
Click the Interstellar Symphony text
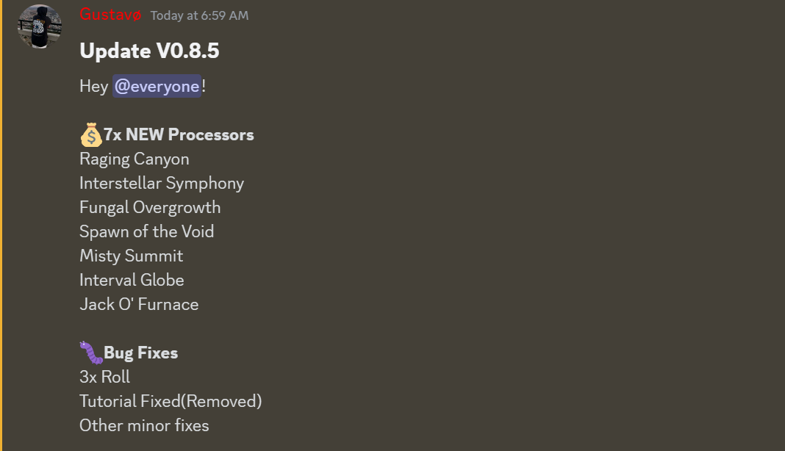161,183
